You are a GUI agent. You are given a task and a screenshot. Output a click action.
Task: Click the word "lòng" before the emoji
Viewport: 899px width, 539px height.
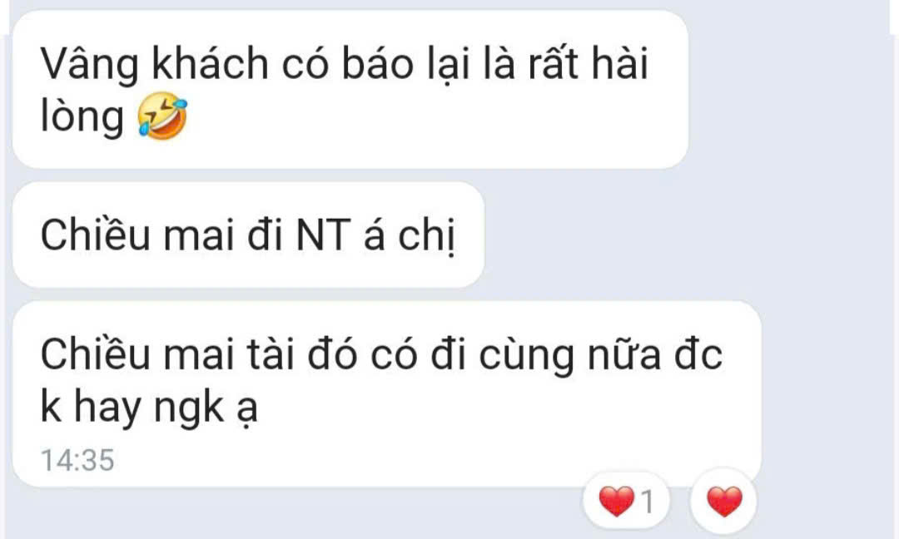pyautogui.click(x=82, y=118)
